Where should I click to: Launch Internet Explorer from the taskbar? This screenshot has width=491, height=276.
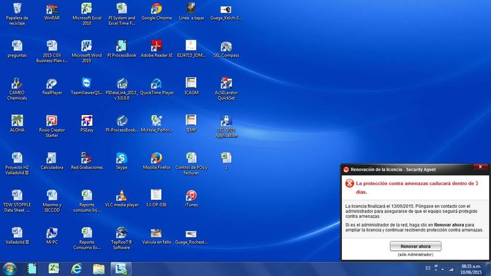tap(76, 269)
